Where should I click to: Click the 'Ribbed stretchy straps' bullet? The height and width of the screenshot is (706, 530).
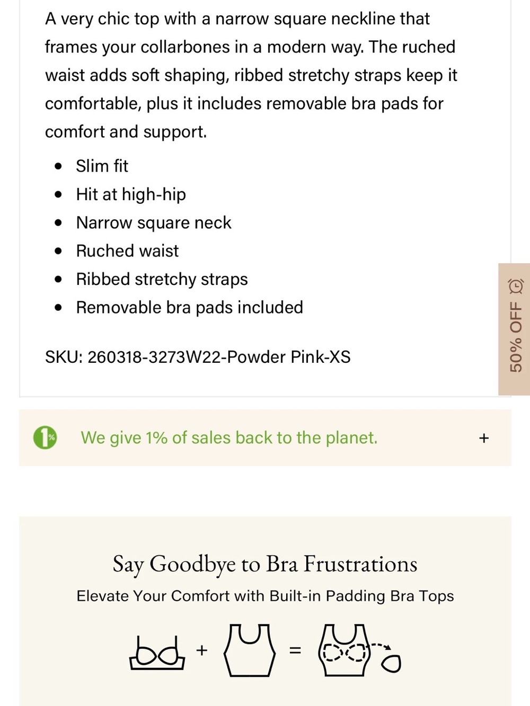162,279
